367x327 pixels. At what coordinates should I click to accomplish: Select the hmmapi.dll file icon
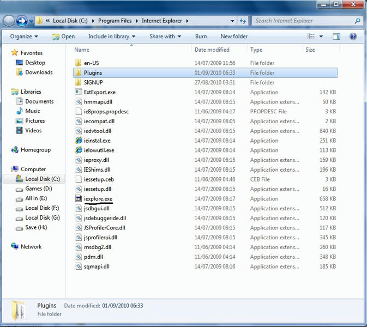coord(79,101)
